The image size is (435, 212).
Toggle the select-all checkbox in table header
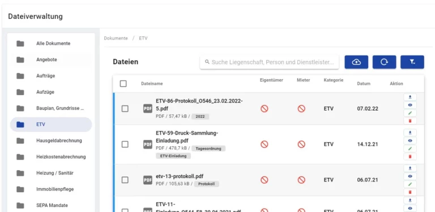tap(123, 83)
